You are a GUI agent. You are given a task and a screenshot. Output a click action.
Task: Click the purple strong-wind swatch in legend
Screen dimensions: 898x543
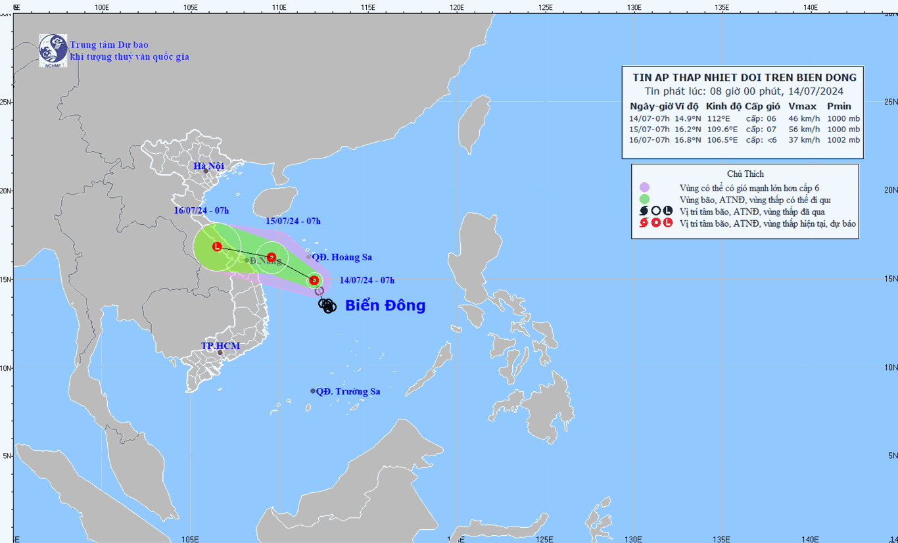[644, 187]
